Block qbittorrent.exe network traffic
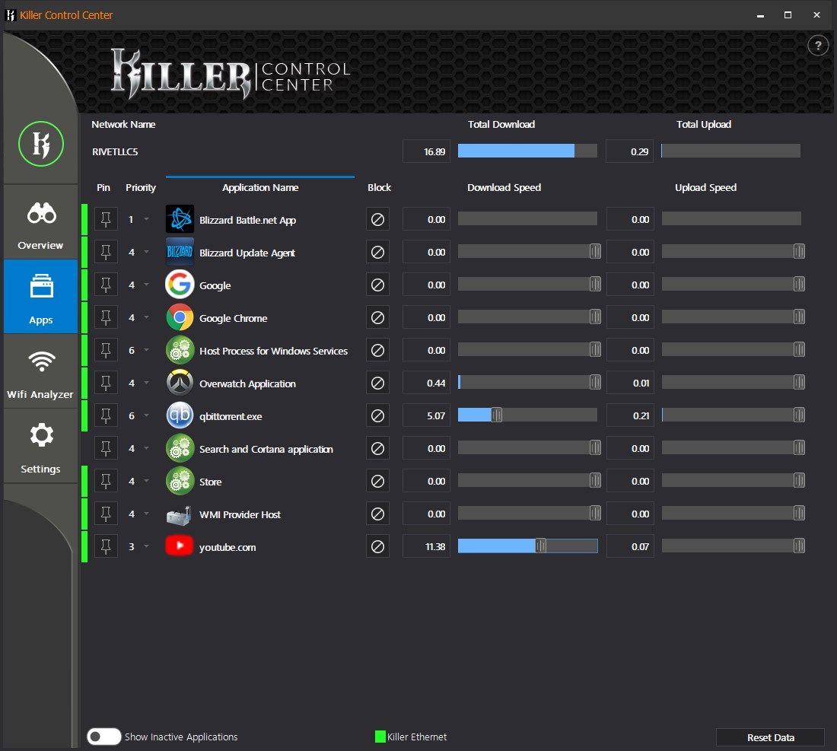Screen dimensions: 837x751 coord(377,415)
